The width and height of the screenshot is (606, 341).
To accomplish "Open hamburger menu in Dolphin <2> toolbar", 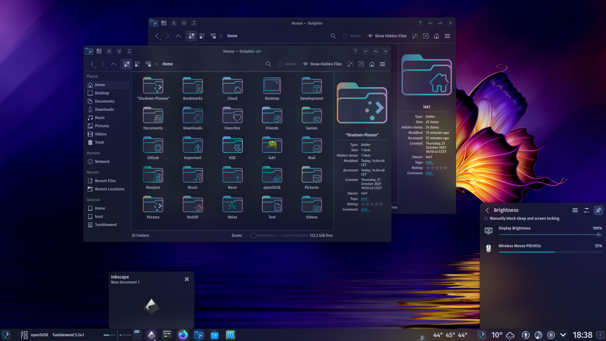I will (x=383, y=64).
